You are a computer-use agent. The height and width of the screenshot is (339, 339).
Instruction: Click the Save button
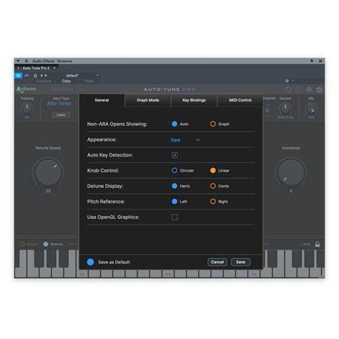coord(240,262)
